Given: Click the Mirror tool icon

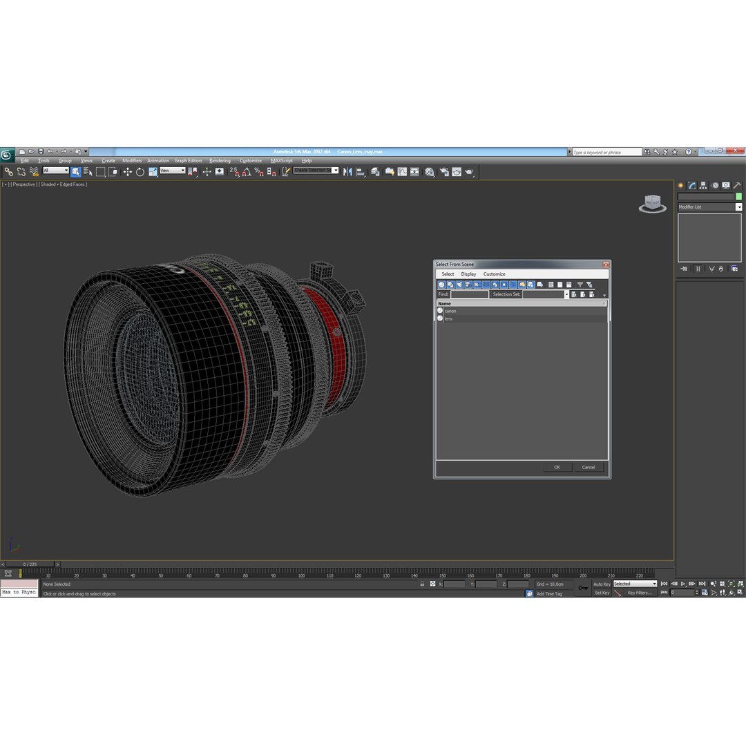Looking at the screenshot, I should [347, 172].
